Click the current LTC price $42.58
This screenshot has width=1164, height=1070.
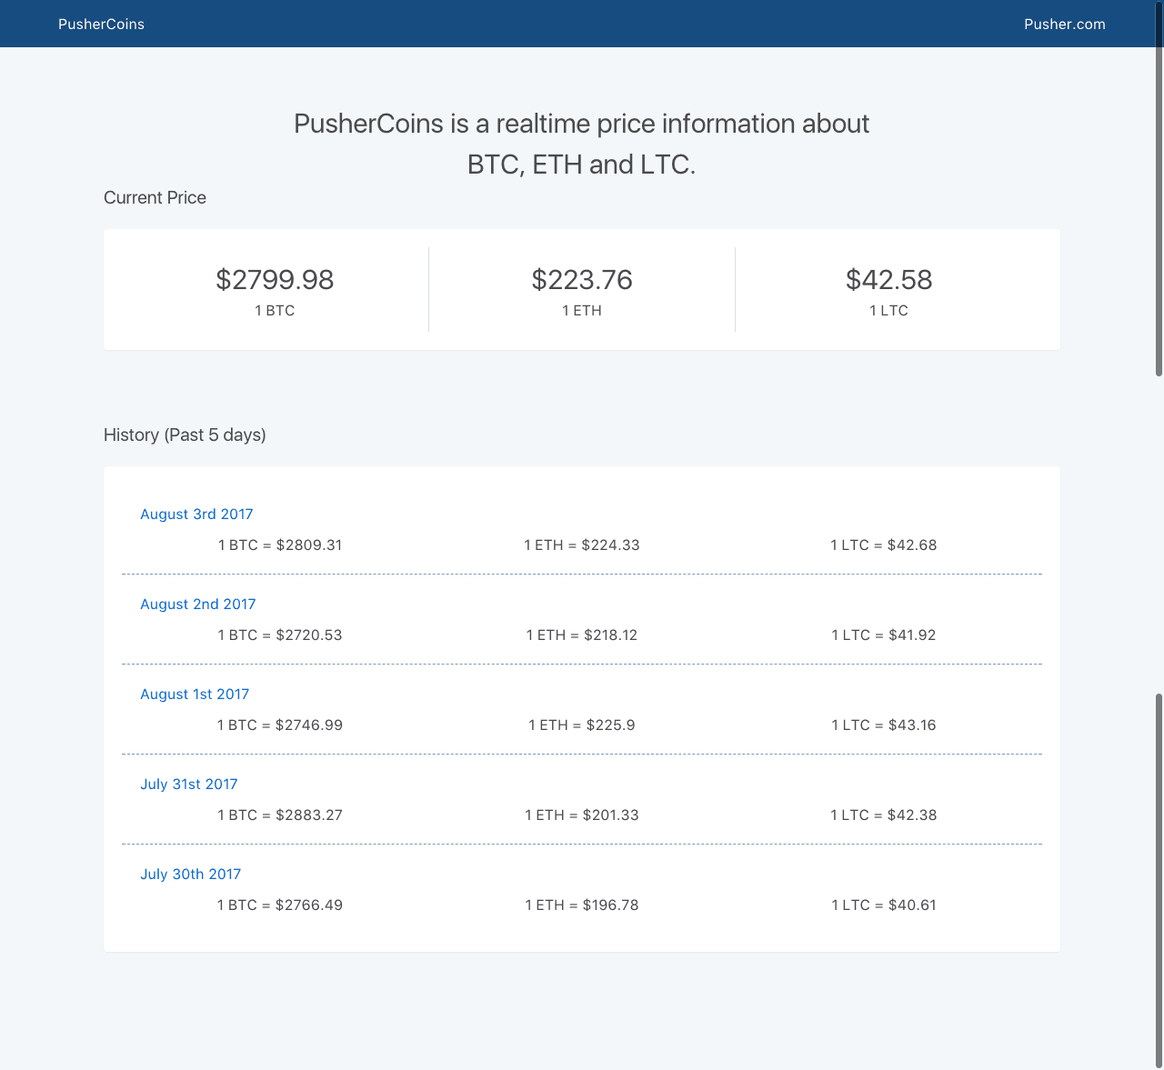[888, 280]
